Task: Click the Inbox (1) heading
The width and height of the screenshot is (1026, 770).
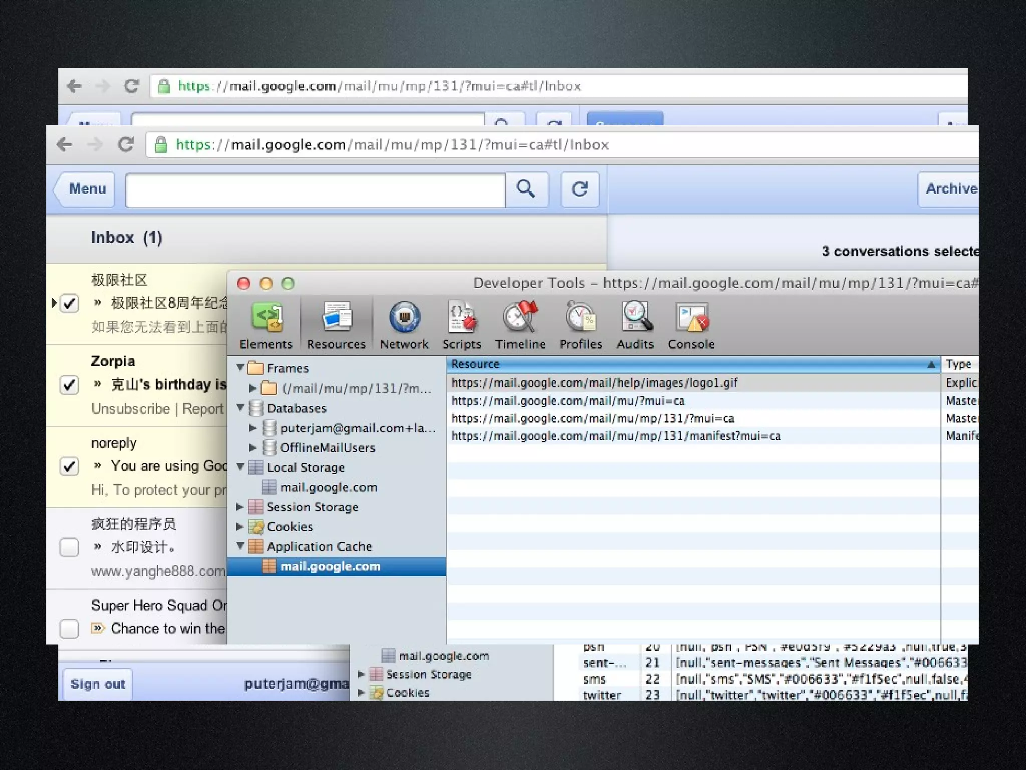Action: tap(127, 238)
